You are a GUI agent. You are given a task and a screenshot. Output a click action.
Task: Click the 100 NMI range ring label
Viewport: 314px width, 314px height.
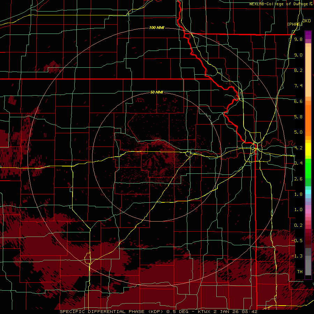pos(157,28)
